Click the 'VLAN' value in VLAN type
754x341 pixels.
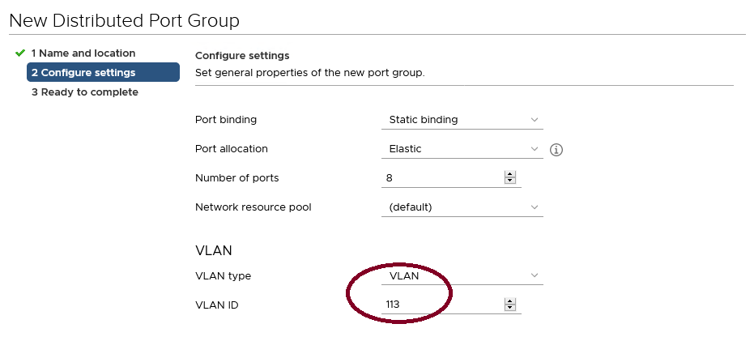404,276
